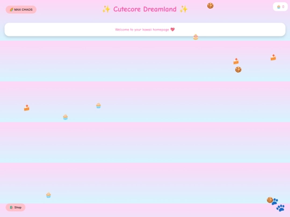Click the cookie beside the paw prints
290x217 pixels.
pyautogui.click(x=270, y=200)
